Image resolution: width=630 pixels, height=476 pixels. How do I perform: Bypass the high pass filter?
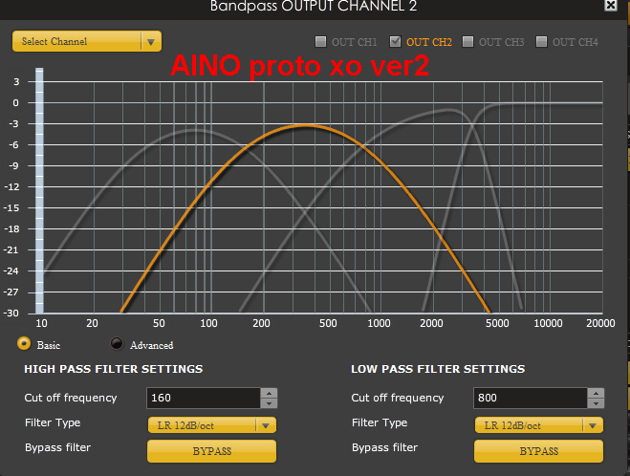(x=211, y=451)
